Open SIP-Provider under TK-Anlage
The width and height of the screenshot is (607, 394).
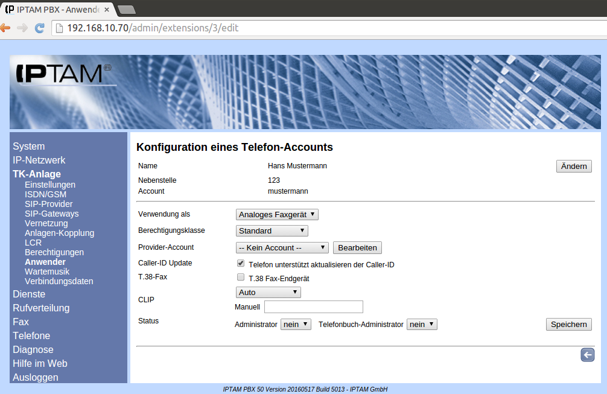click(x=48, y=204)
